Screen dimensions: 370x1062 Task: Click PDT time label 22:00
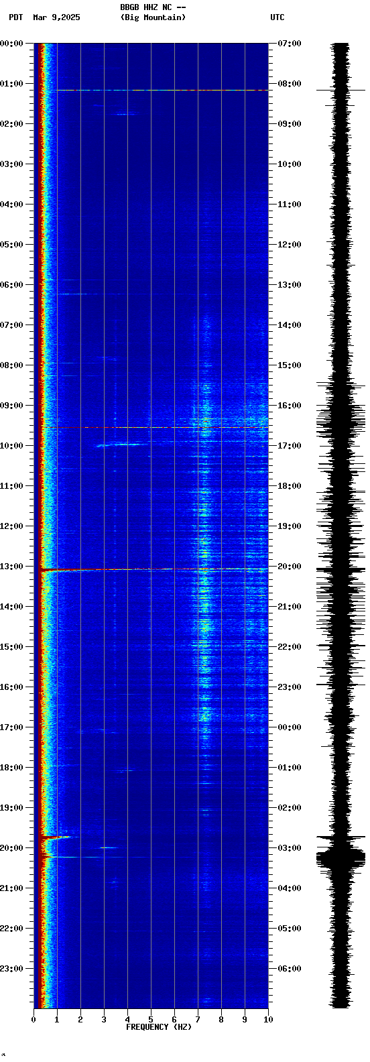12,929
